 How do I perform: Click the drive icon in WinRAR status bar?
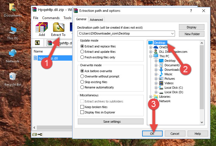[35, 134]
